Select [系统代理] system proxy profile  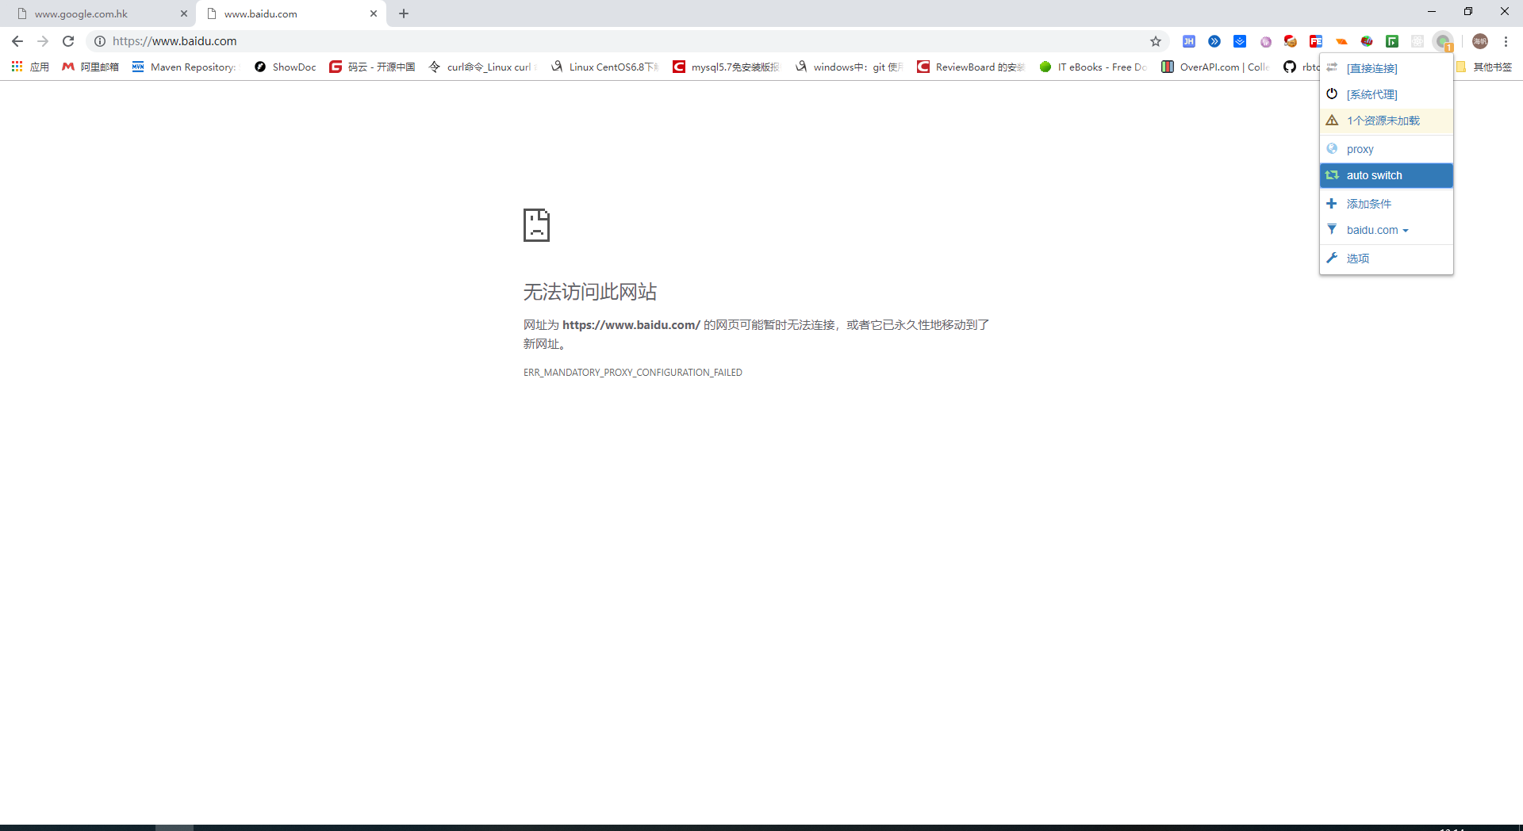(x=1386, y=94)
